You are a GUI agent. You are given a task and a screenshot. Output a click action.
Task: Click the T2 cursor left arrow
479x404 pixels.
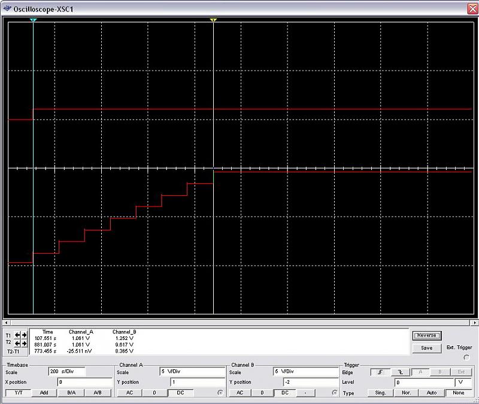(x=17, y=344)
